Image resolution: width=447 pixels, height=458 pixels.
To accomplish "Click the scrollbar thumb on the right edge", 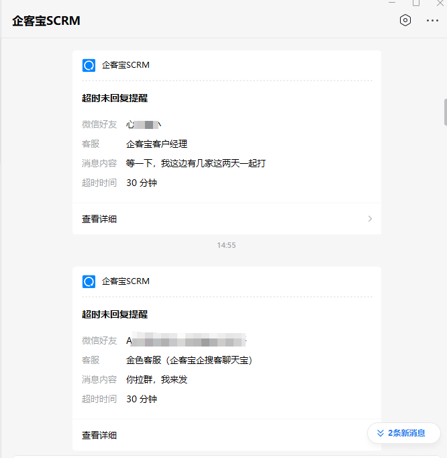I will [445, 112].
